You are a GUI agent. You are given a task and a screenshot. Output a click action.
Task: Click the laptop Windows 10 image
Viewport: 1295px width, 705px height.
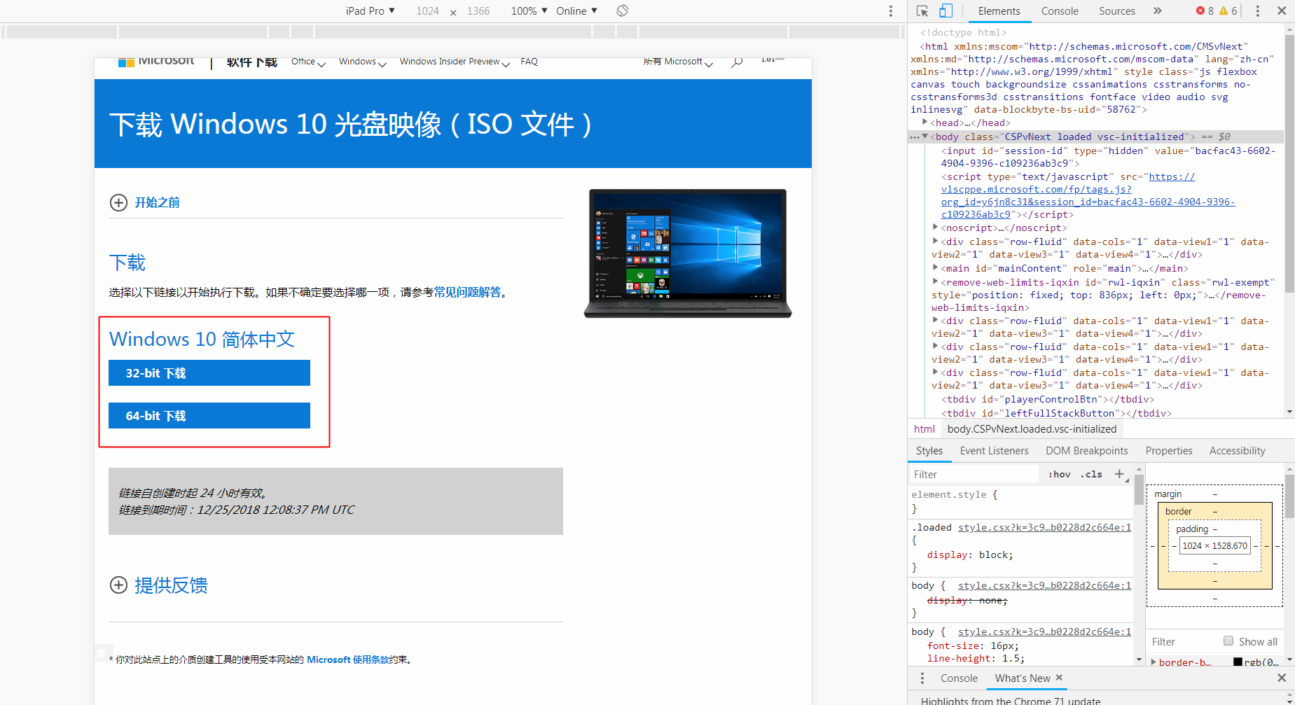tap(688, 253)
